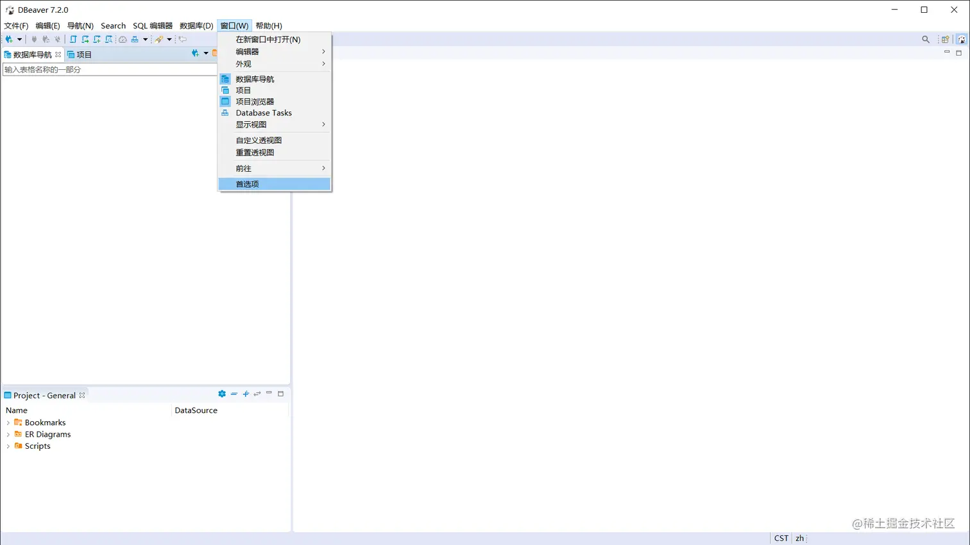Open the SQL 编辑器 menu
Viewport: 970px width, 545px height.
tap(153, 26)
